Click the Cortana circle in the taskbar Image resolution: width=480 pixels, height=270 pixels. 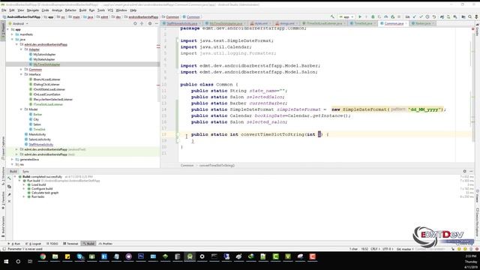click(x=18, y=262)
